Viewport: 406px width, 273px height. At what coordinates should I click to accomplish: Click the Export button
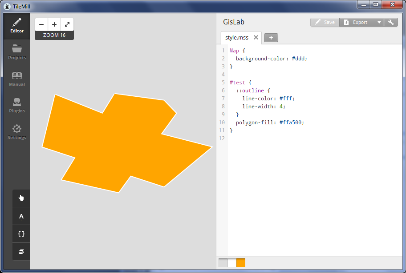point(356,22)
